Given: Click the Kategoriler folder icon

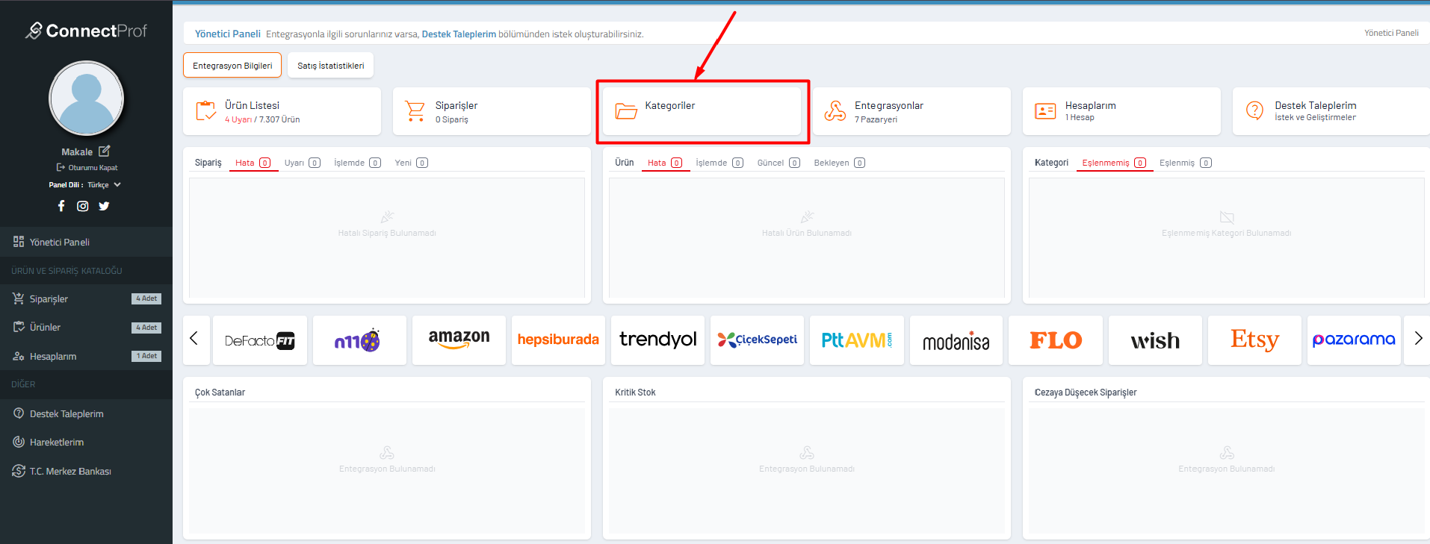Looking at the screenshot, I should click(626, 111).
